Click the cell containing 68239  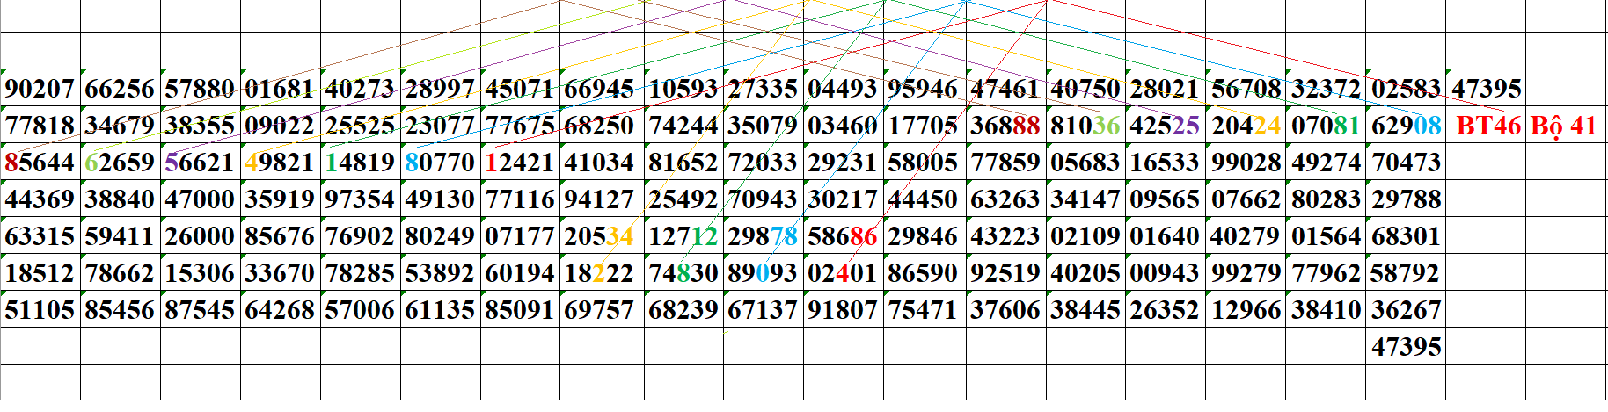pyautogui.click(x=683, y=310)
